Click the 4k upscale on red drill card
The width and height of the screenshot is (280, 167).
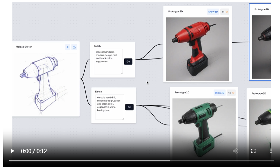(225, 12)
